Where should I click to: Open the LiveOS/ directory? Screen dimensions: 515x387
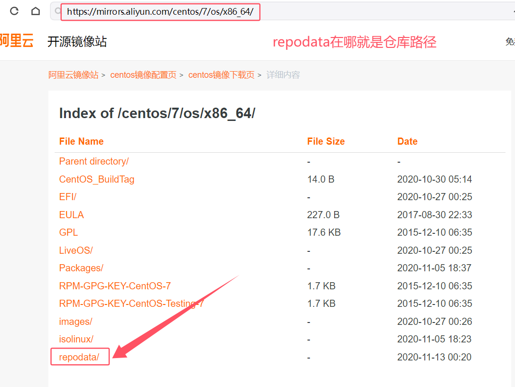click(76, 250)
